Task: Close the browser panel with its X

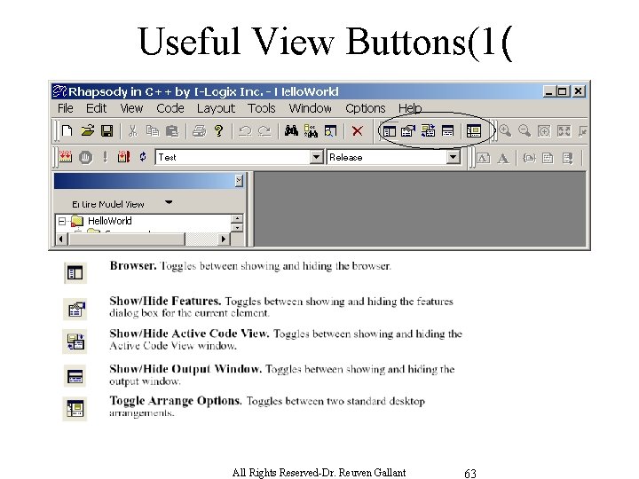Action: pos(239,180)
